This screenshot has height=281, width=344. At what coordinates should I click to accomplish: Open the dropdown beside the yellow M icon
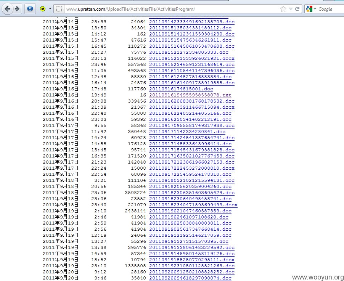point(50,9)
